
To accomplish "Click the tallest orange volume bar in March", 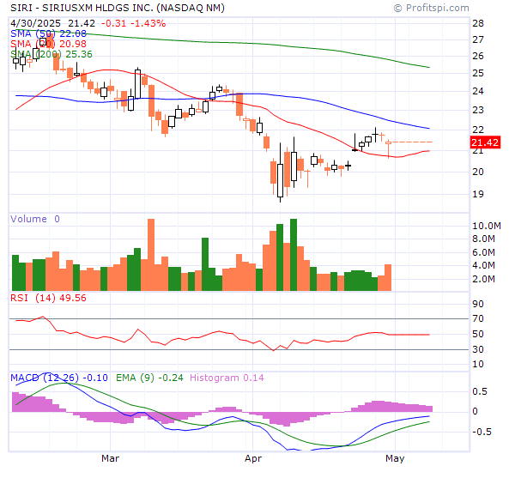I will coord(151,255).
